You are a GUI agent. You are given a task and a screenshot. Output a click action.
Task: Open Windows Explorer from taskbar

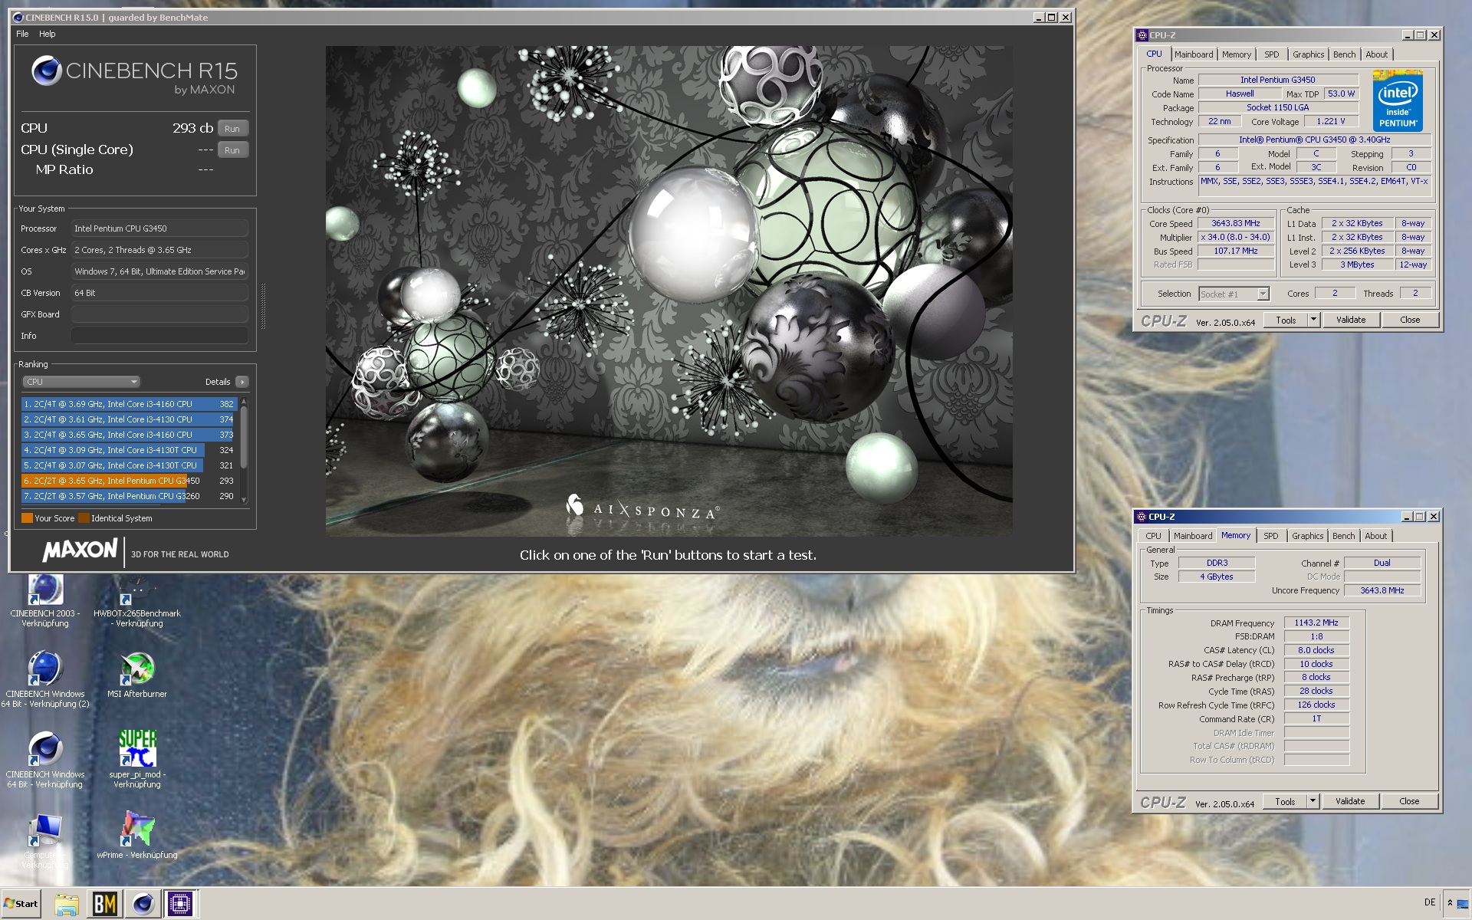(67, 904)
